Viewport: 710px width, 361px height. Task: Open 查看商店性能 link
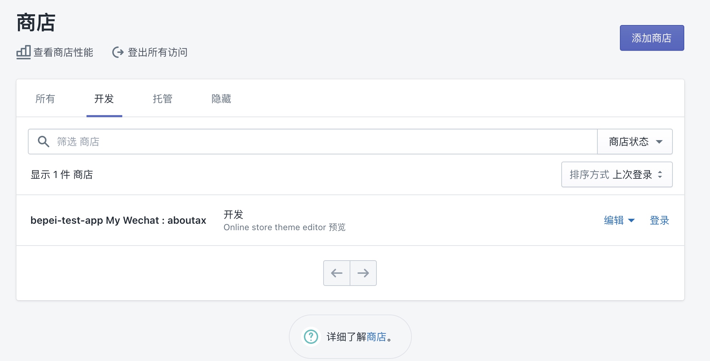(x=55, y=53)
